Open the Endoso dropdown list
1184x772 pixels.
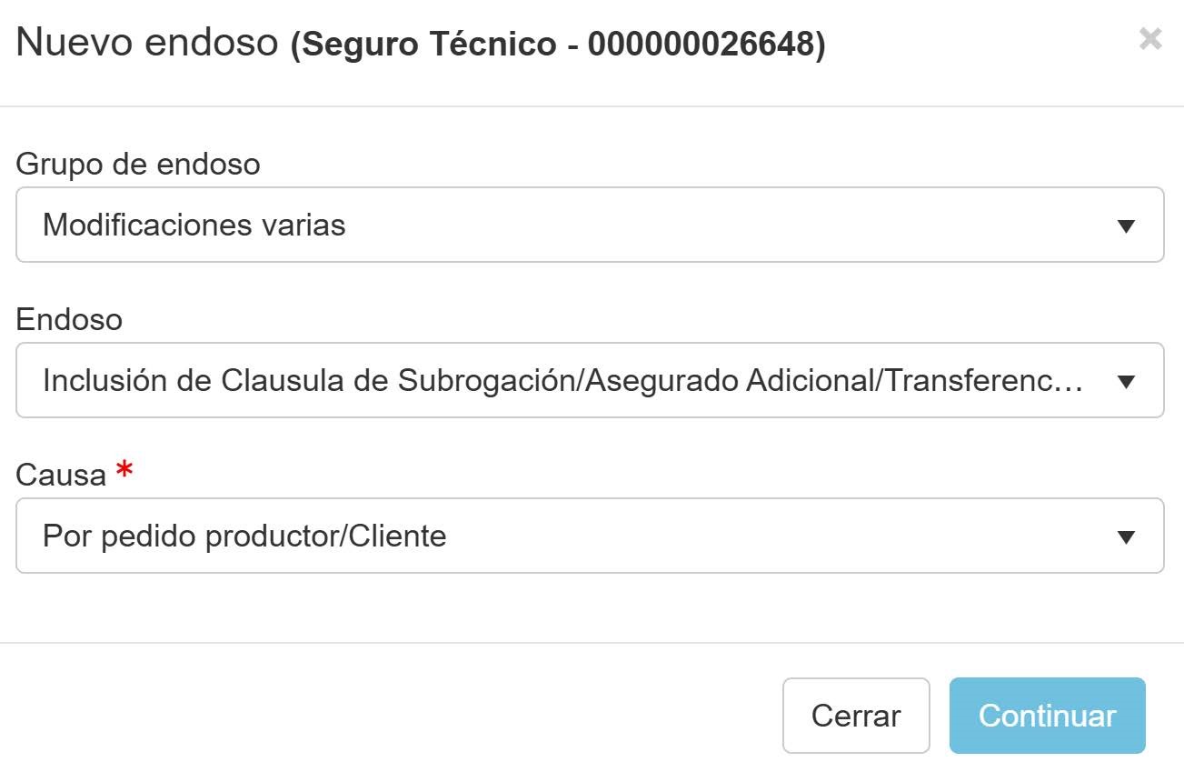(590, 380)
